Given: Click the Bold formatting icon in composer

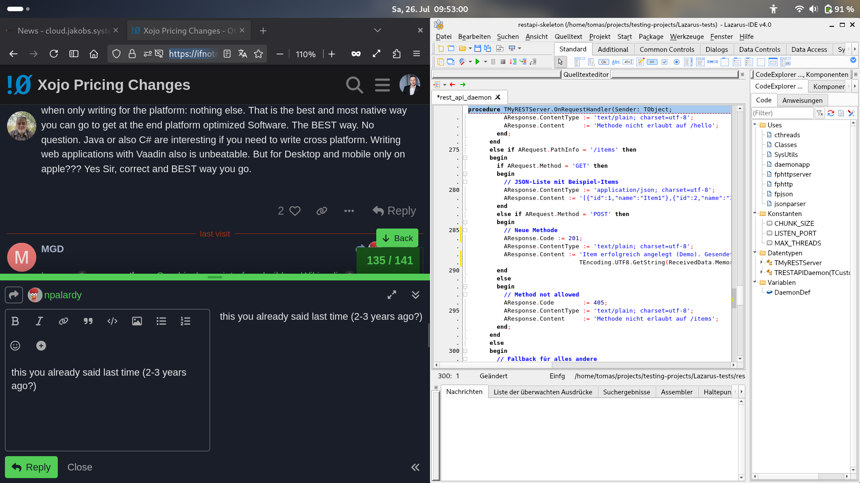Looking at the screenshot, I should [x=15, y=321].
